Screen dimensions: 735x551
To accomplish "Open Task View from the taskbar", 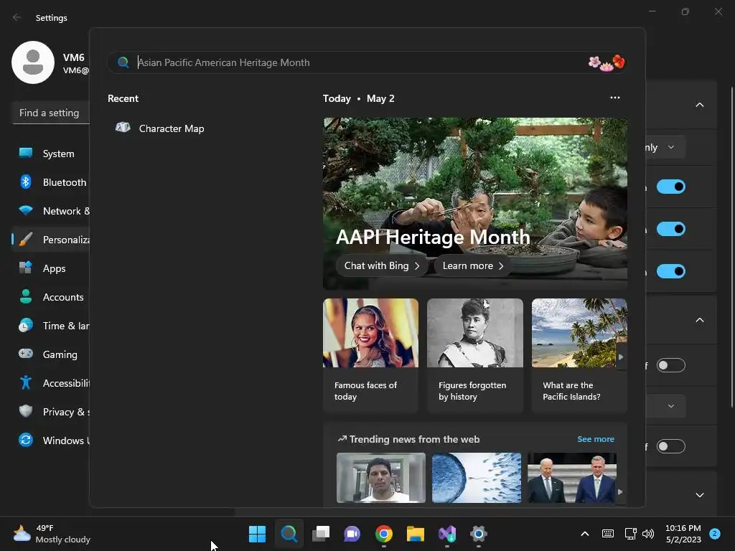I will point(321,534).
